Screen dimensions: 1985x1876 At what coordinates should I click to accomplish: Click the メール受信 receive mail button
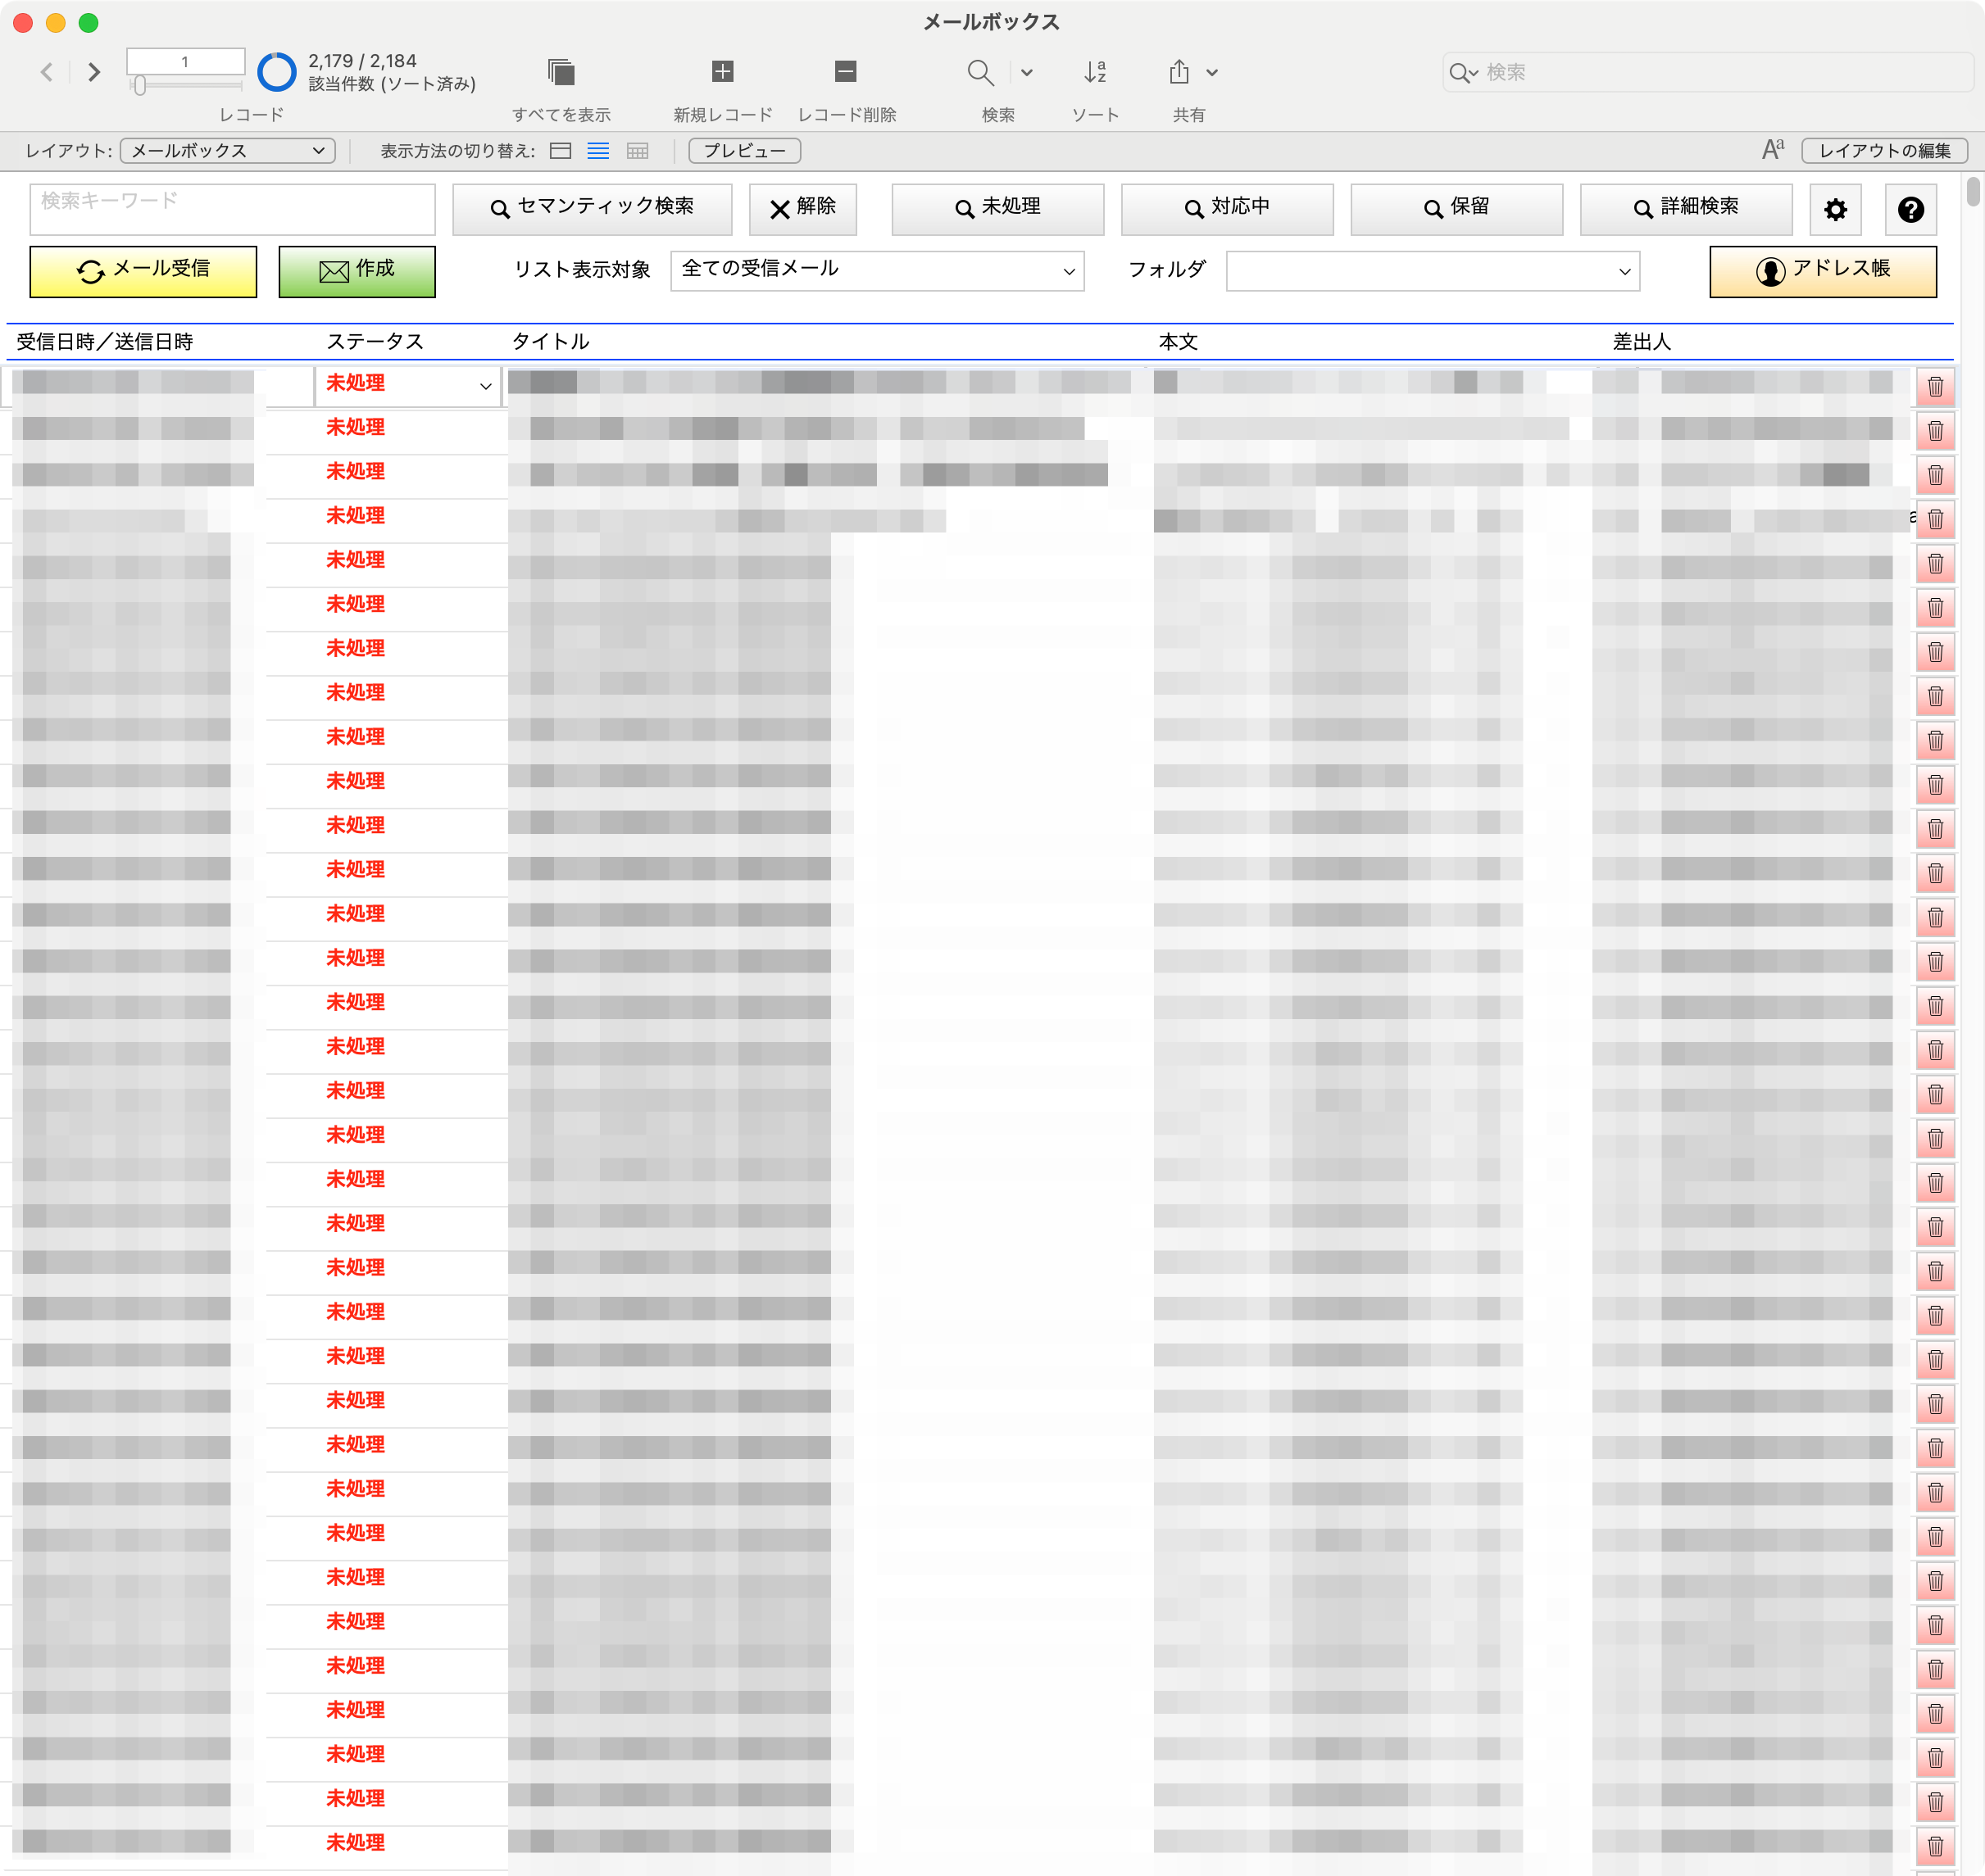143,272
